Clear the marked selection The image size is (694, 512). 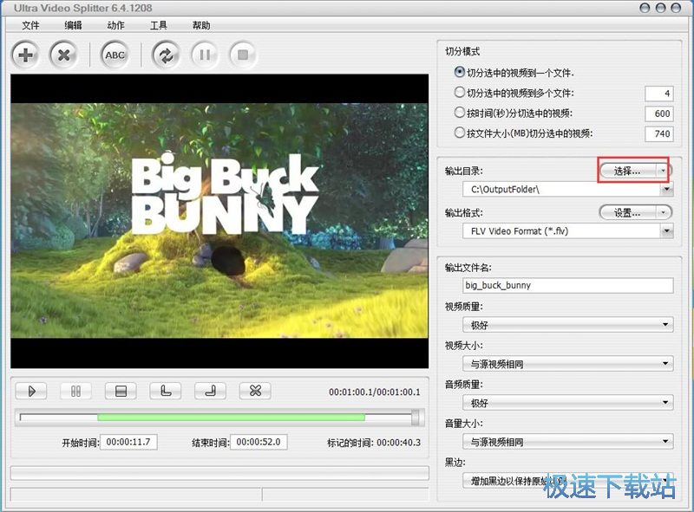coord(255,392)
